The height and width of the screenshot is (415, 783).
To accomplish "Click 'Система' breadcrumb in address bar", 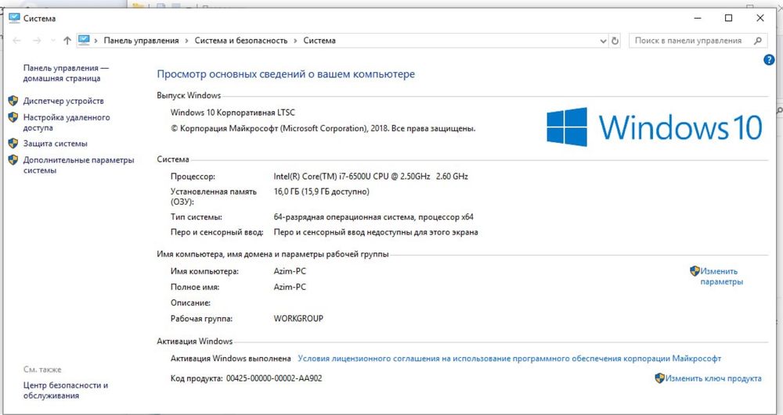I will [x=319, y=41].
